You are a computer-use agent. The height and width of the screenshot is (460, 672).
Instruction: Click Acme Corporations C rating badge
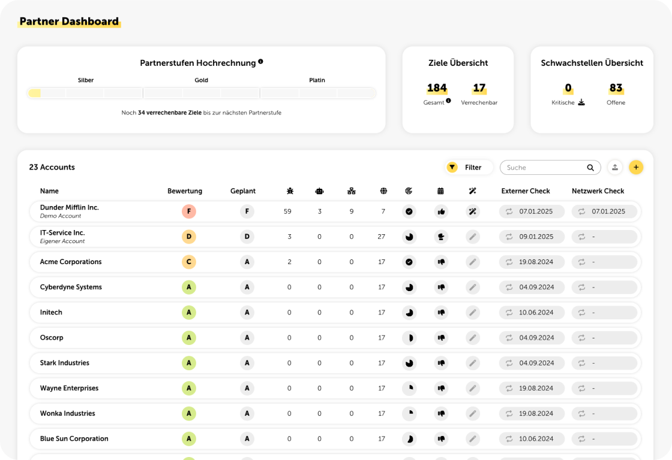point(189,262)
